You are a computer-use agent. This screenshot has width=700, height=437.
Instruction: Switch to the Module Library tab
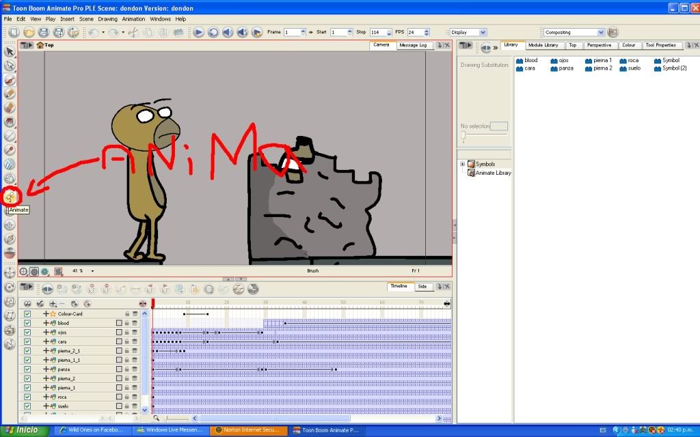543,45
